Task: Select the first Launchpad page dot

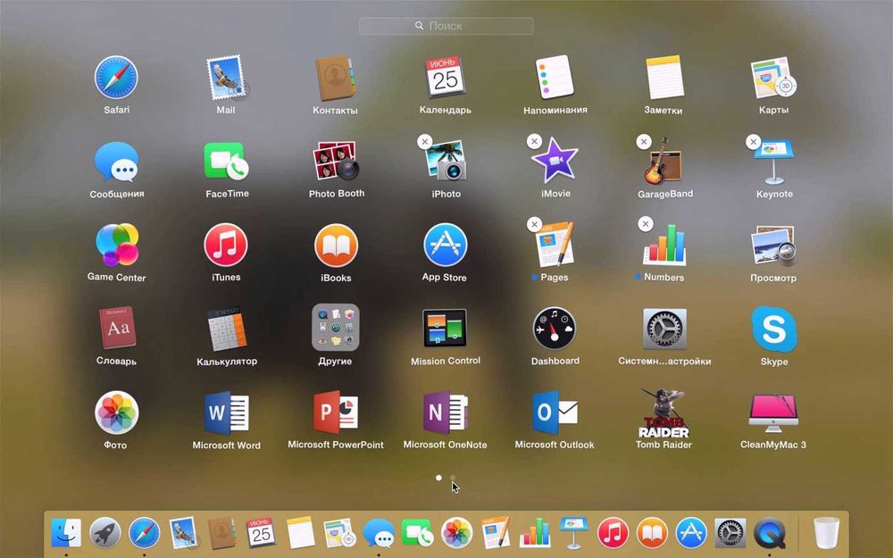Action: pos(438,478)
